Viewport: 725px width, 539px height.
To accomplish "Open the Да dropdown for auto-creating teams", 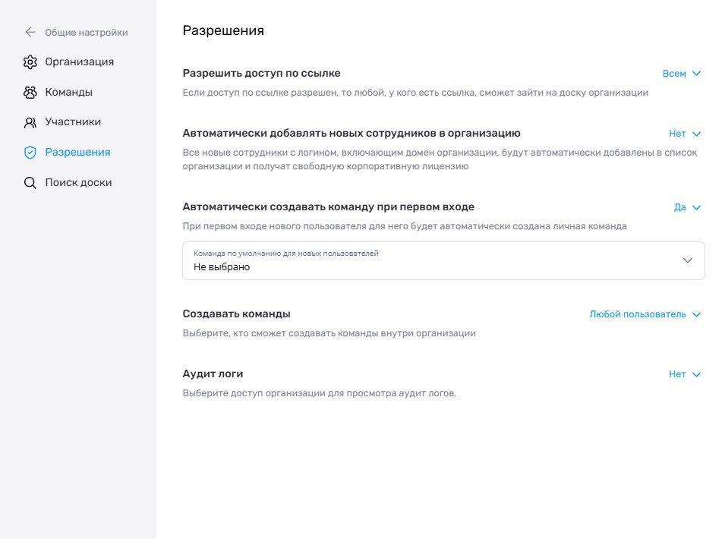I will [687, 207].
